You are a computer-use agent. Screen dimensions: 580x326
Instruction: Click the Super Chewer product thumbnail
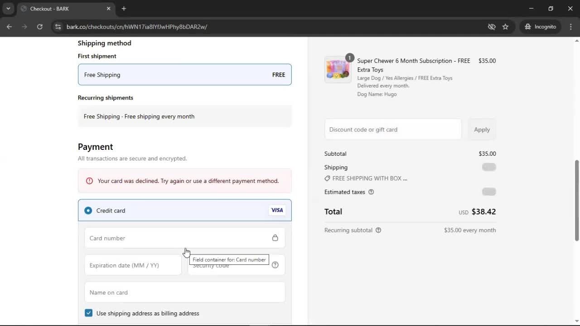338,70
